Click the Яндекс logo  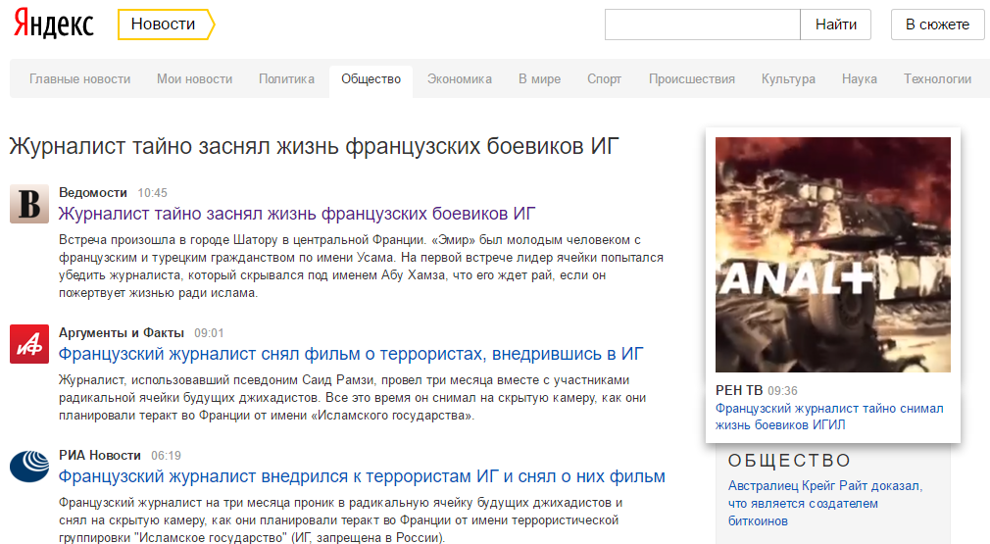click(54, 25)
